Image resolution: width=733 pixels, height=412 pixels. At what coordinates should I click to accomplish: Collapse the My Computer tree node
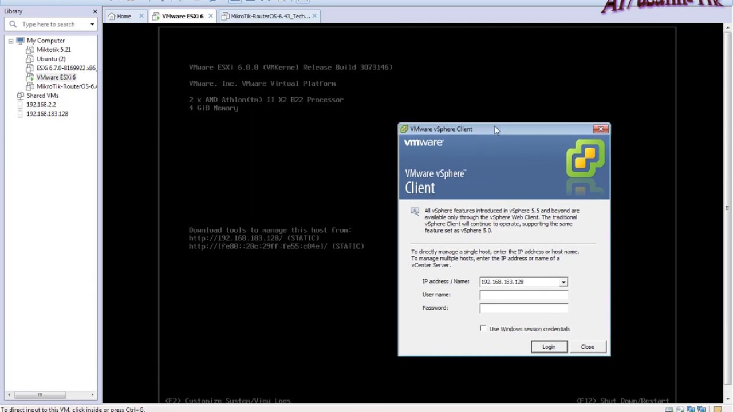[11, 41]
